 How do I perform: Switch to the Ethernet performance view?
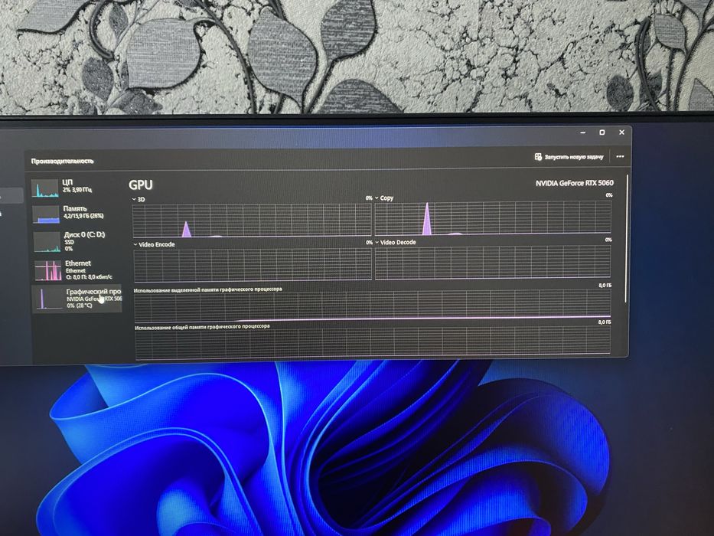tap(75, 270)
